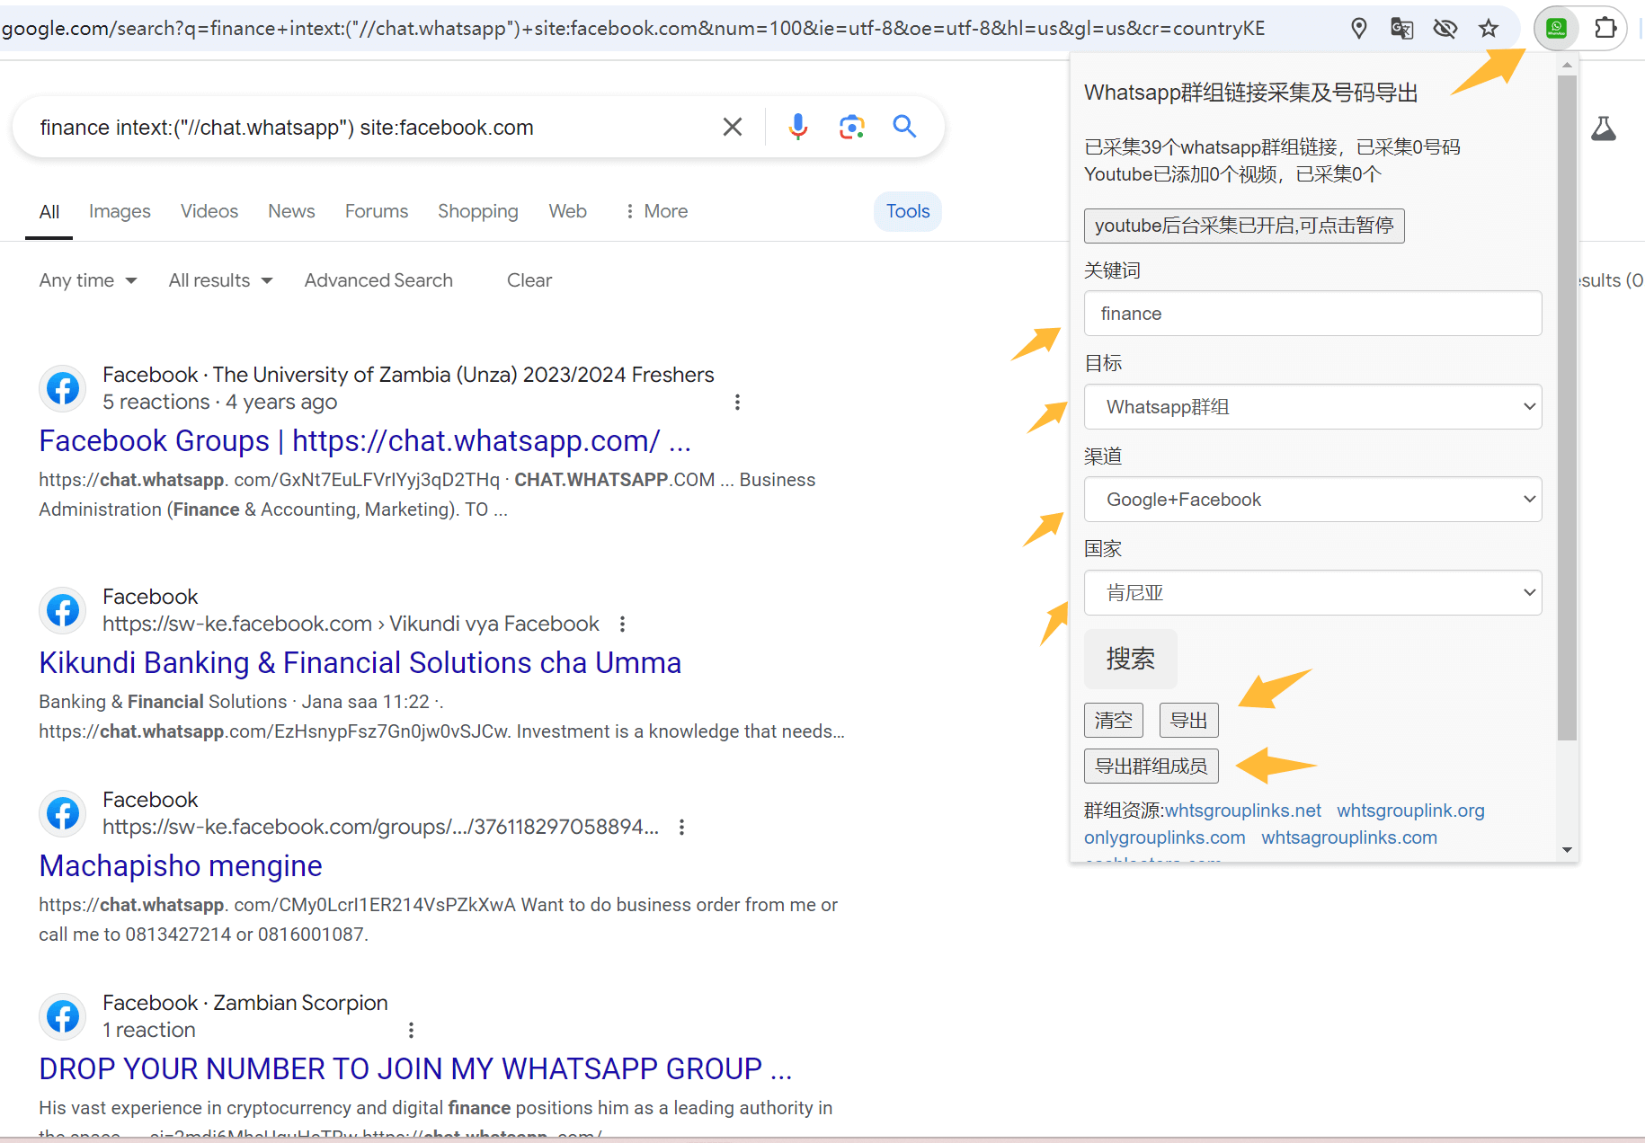
Task: Click the WhatsApp extension icon in toolbar
Action: [x=1556, y=29]
